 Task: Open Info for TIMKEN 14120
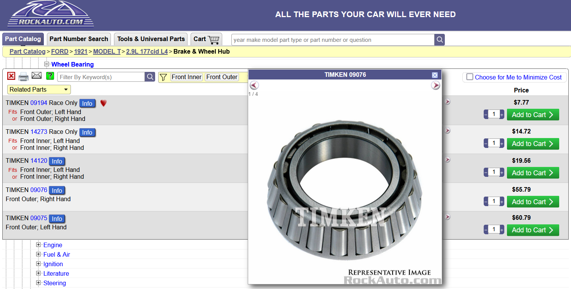tap(57, 161)
